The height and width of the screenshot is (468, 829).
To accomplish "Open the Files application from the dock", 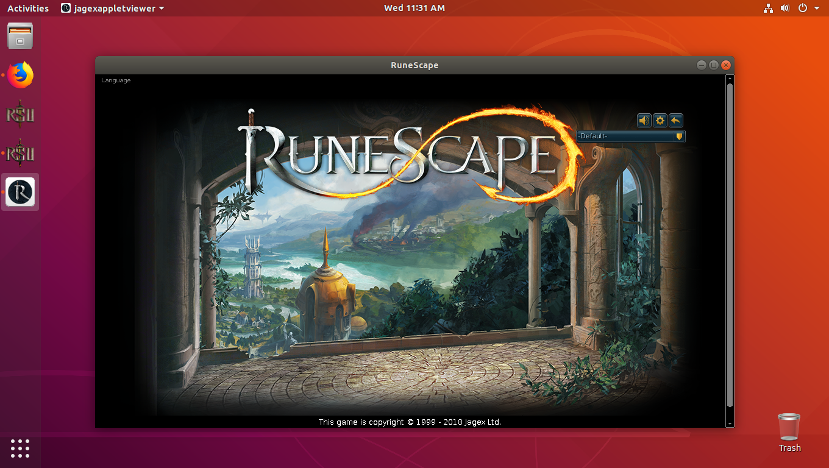I will coord(20,36).
